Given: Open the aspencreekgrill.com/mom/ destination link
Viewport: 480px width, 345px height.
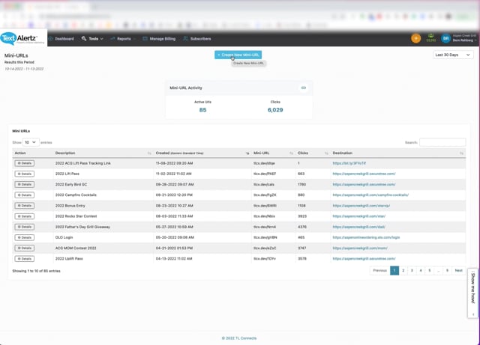Looking at the screenshot, I should (361, 248).
